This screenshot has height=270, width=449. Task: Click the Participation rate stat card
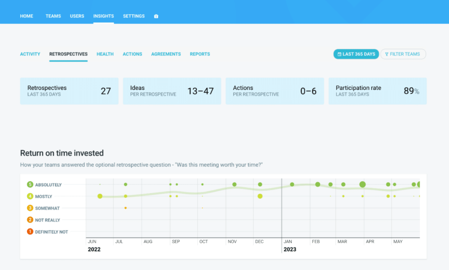click(377, 91)
